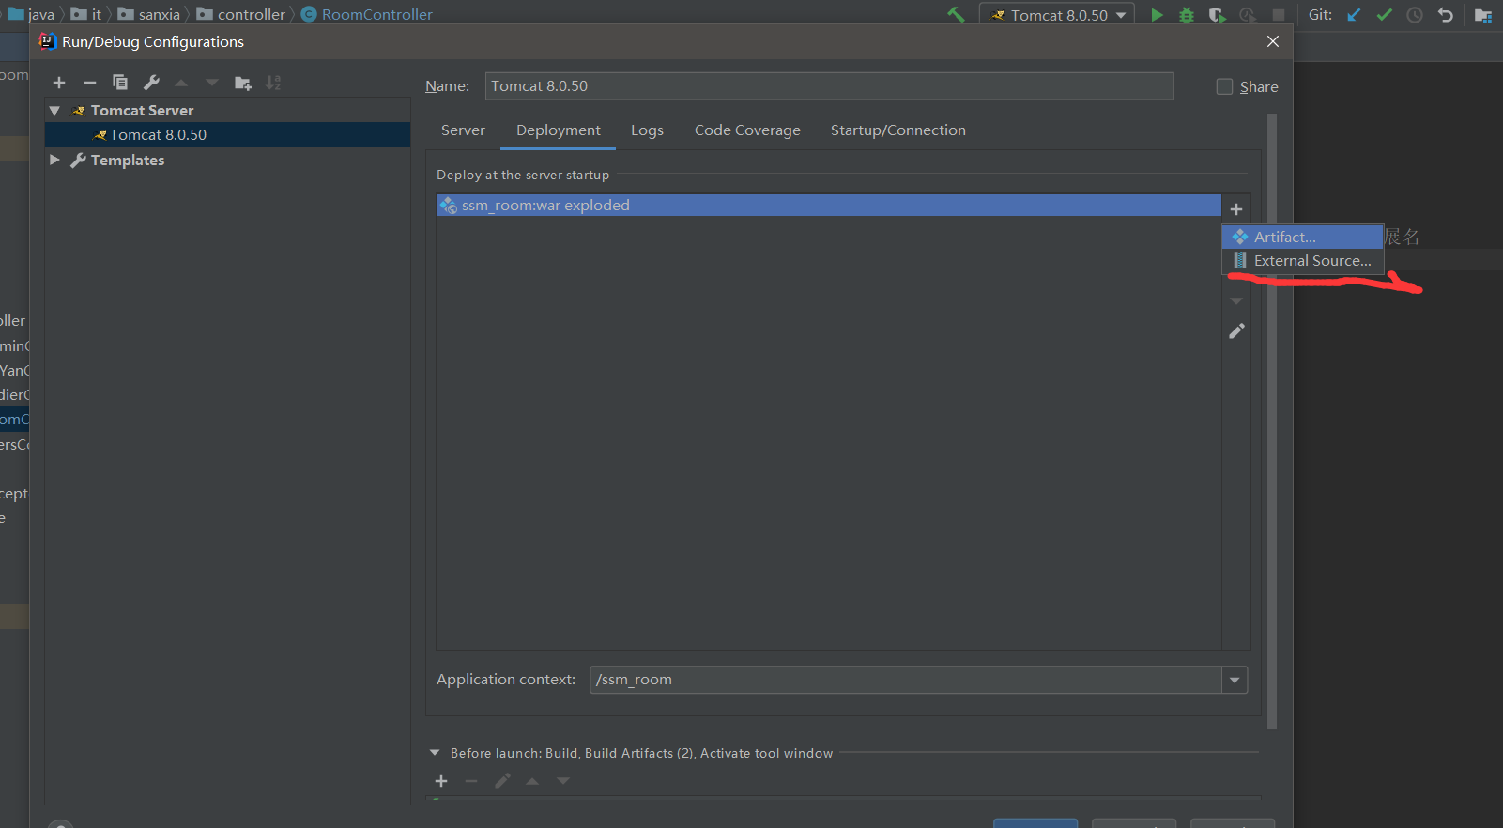Click RoomController in breadcrumb bar
This screenshot has height=828, width=1503.
pyautogui.click(x=367, y=14)
